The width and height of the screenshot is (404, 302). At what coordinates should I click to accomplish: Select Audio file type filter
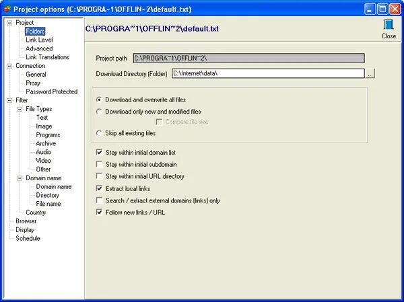pyautogui.click(x=43, y=152)
